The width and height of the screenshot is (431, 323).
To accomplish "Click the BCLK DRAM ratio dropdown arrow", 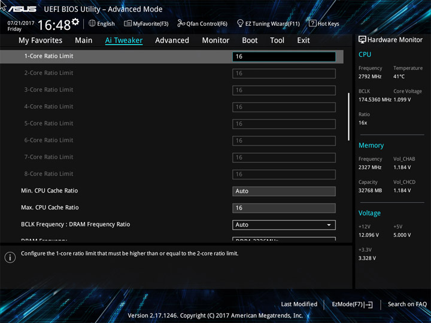I will 329,225.
